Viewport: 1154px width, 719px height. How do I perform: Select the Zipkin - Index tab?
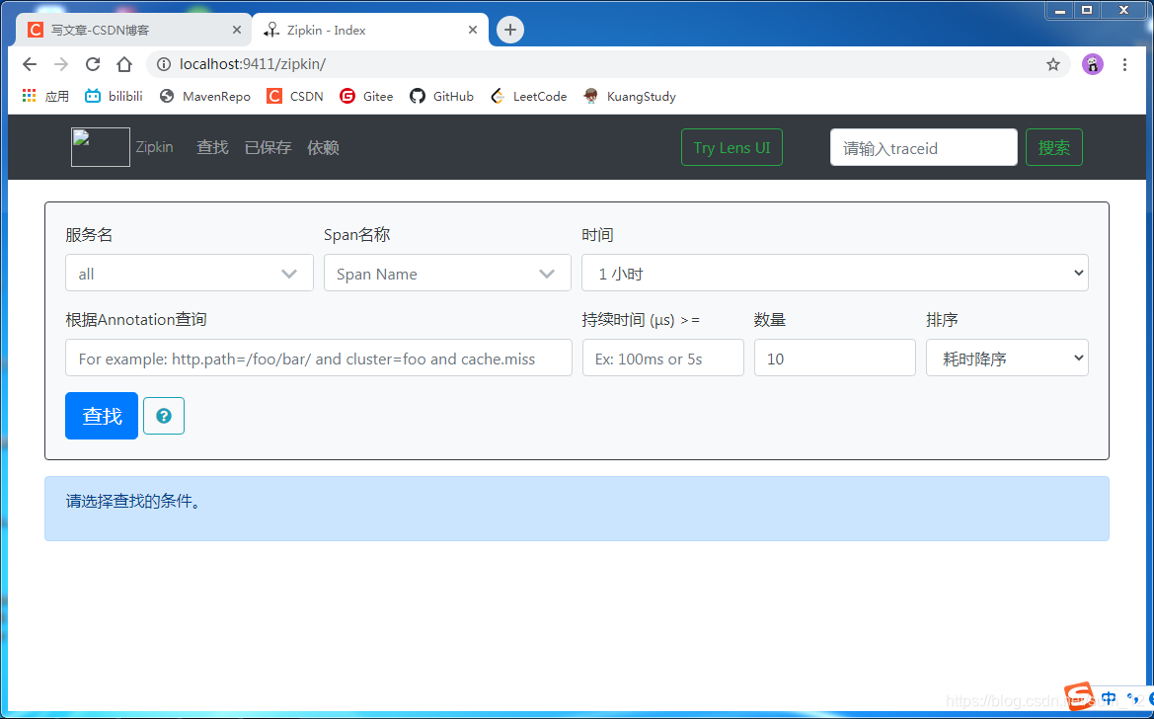(370, 31)
